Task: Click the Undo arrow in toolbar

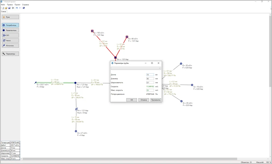Action: coord(17,8)
